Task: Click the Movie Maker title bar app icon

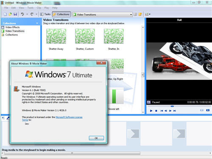Action: click(2, 3)
